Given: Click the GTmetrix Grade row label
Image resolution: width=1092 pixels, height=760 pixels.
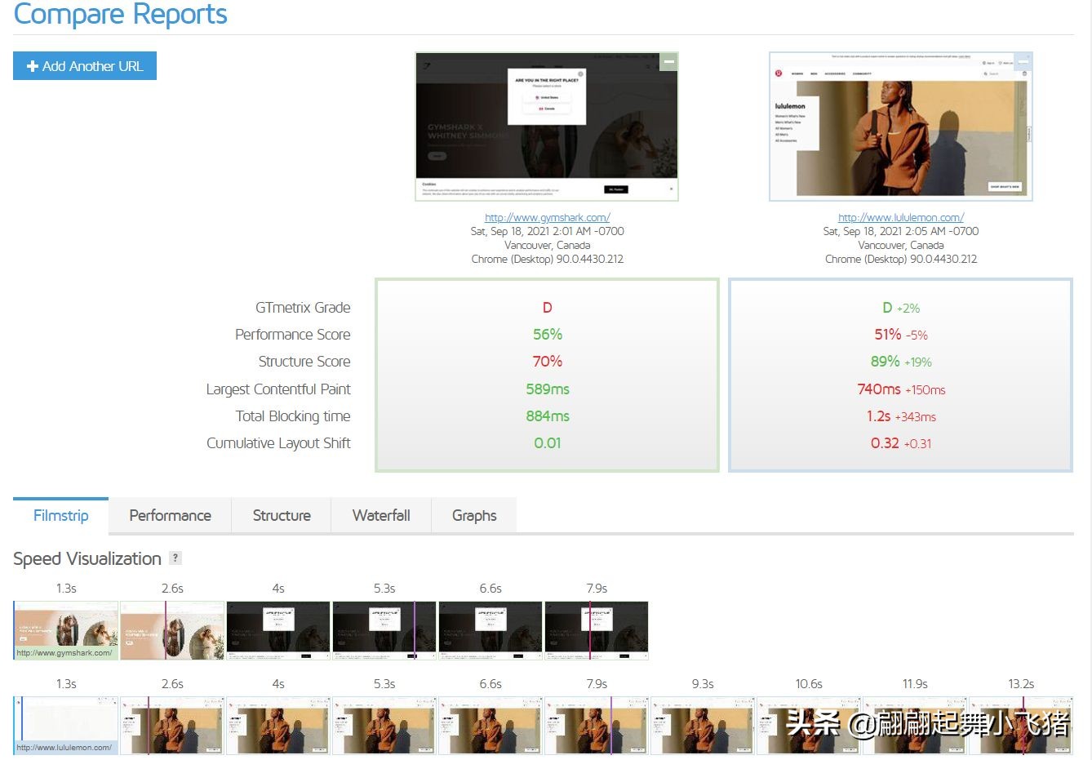Looking at the screenshot, I should pos(303,308).
